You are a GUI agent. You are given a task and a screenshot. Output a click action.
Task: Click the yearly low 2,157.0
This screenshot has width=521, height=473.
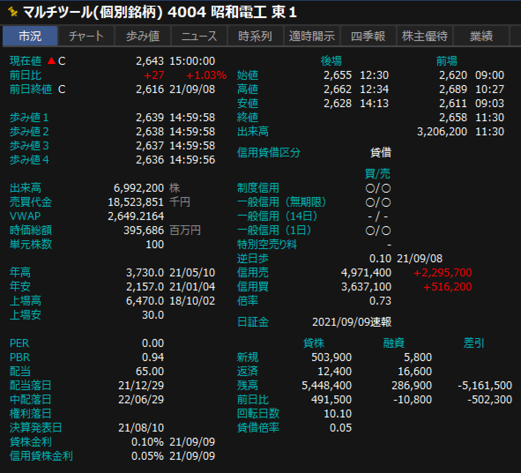(x=145, y=287)
